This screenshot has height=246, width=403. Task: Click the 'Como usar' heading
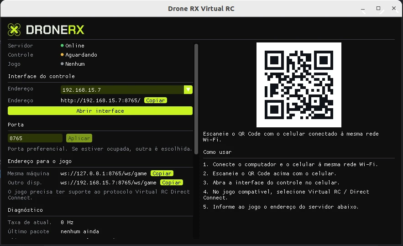[217, 152]
